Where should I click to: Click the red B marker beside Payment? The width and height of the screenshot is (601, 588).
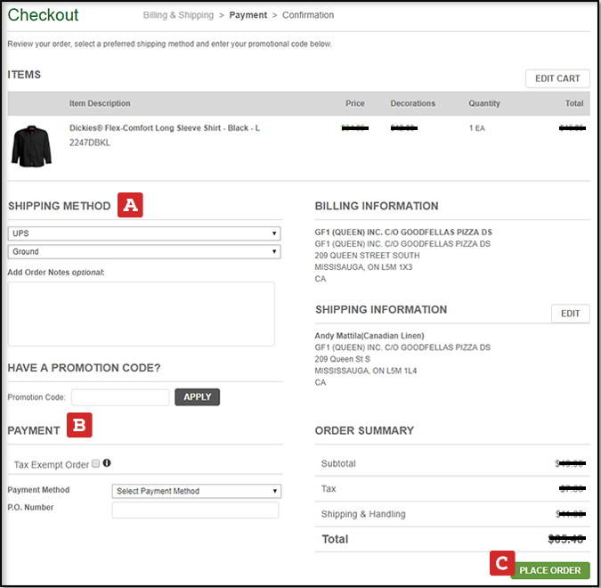(x=79, y=426)
